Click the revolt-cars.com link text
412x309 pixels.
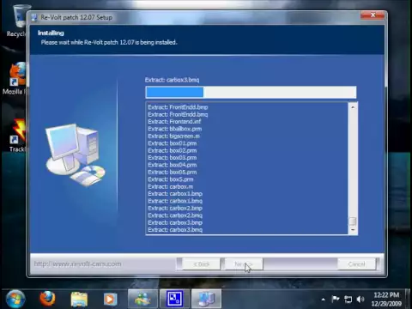click(77, 264)
